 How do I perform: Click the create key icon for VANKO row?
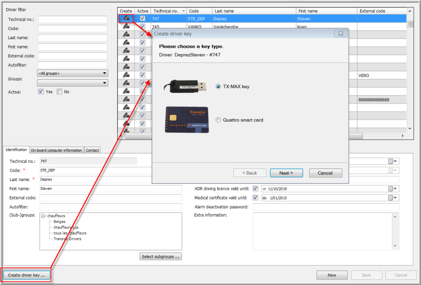pos(126,27)
